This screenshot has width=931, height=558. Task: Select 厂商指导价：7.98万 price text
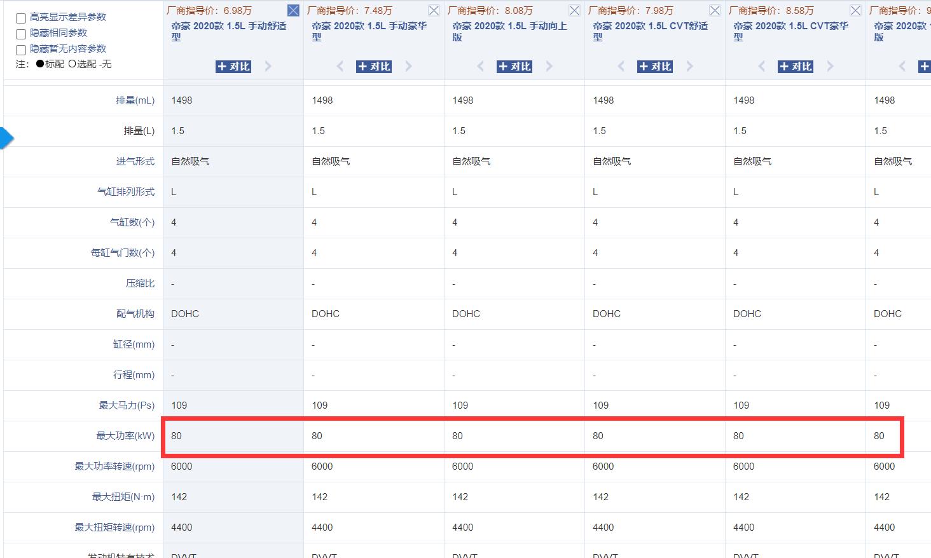pos(631,10)
